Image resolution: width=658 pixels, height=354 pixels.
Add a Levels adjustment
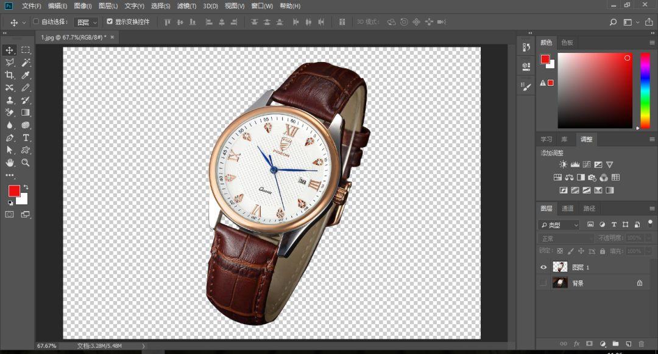pos(575,165)
